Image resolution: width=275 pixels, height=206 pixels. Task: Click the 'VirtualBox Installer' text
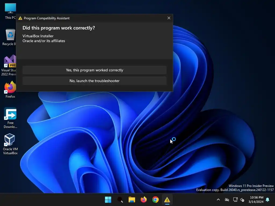coord(38,36)
